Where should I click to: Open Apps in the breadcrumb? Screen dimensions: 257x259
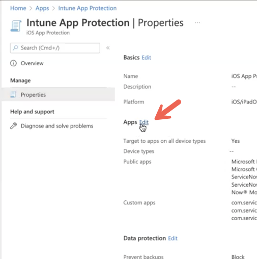pos(42,8)
